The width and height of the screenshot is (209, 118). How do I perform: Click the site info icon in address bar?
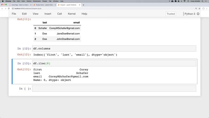click(13, 9)
